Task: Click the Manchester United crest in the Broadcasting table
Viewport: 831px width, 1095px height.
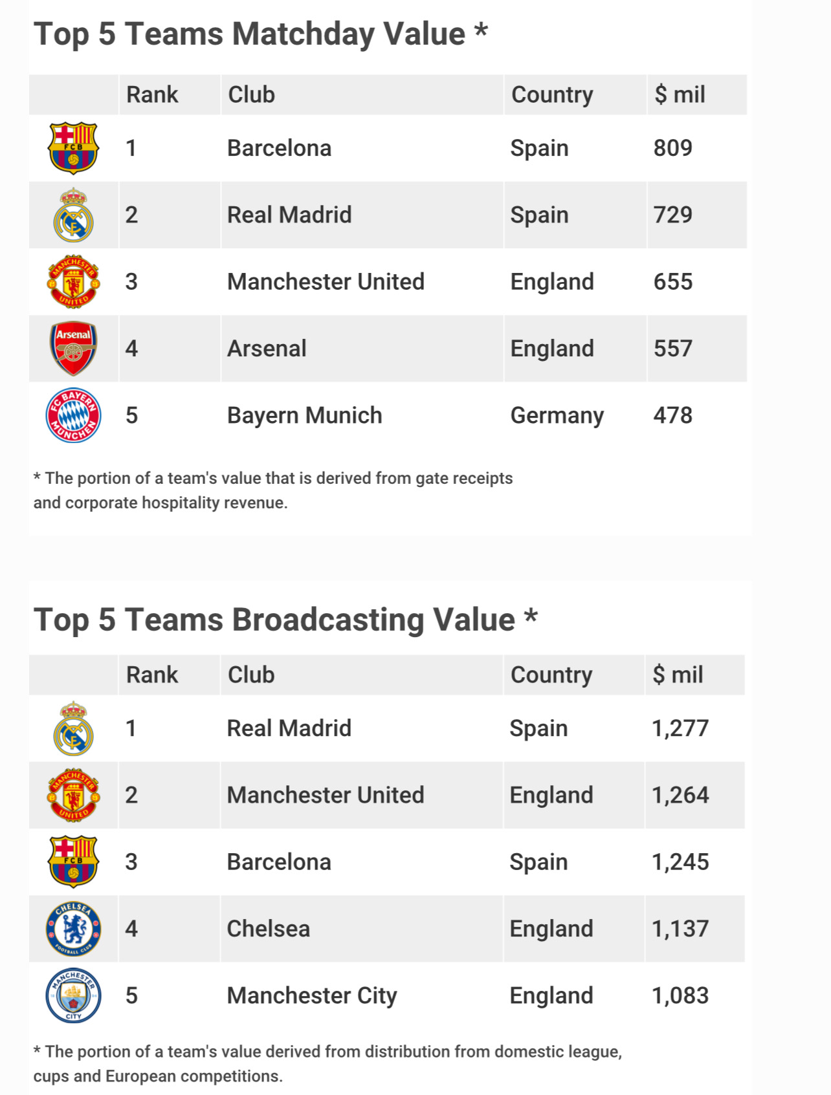Action: click(73, 796)
